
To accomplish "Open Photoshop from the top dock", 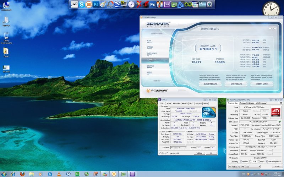I will coord(96,4).
